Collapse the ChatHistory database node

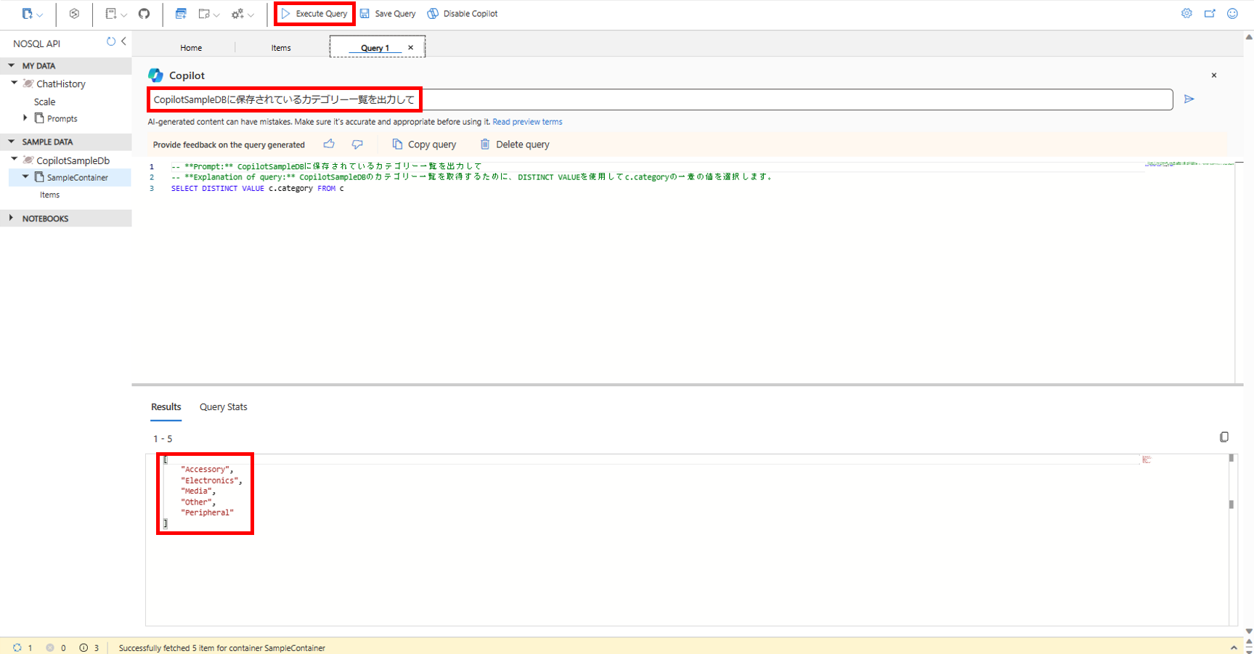(15, 83)
